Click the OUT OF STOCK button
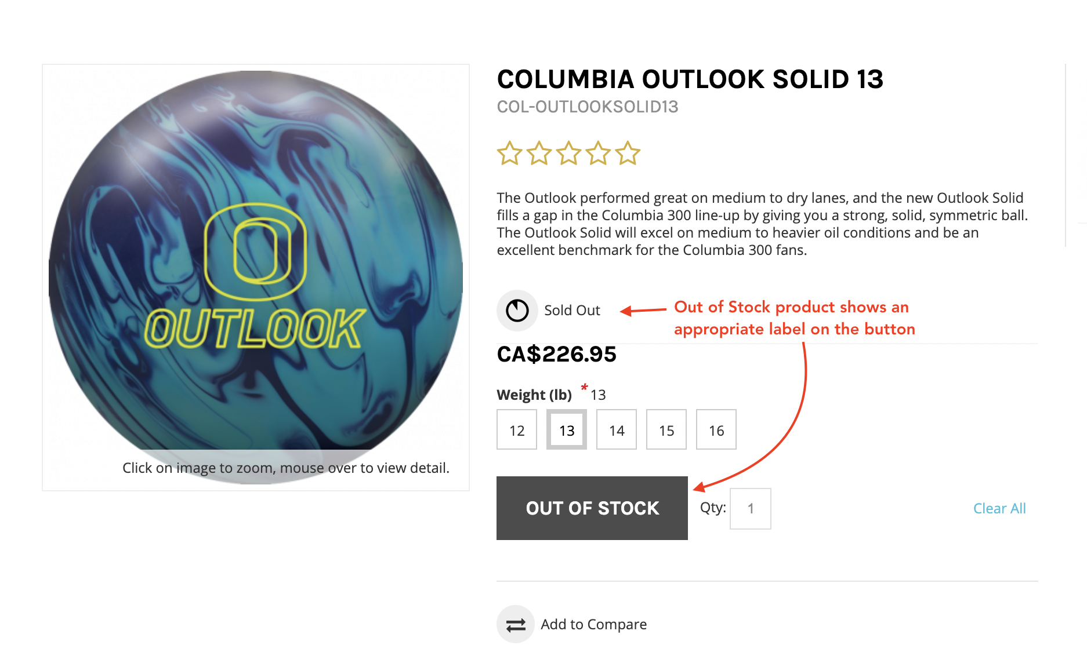Viewport: 1087px width, 671px height. click(x=592, y=508)
